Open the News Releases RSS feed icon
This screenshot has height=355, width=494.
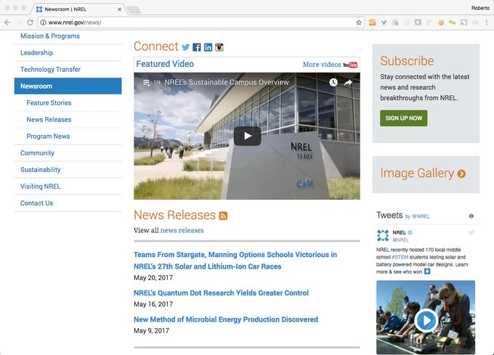[223, 216]
